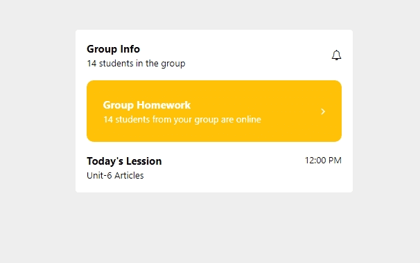Click the 'Group Info' heading
The width and height of the screenshot is (420, 263).
point(113,49)
